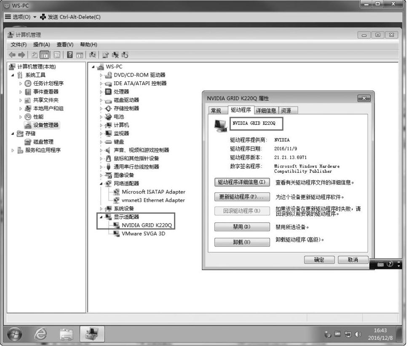Image resolution: width=409 pixels, height=346 pixels.
Task: Collapse the 显示适配器 node
Action: [x=101, y=217]
